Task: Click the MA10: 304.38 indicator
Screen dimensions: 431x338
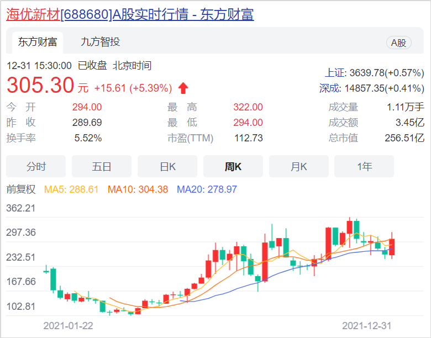Action: point(138,189)
